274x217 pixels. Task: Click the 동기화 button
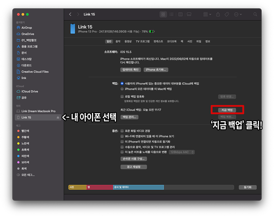tap(248, 187)
